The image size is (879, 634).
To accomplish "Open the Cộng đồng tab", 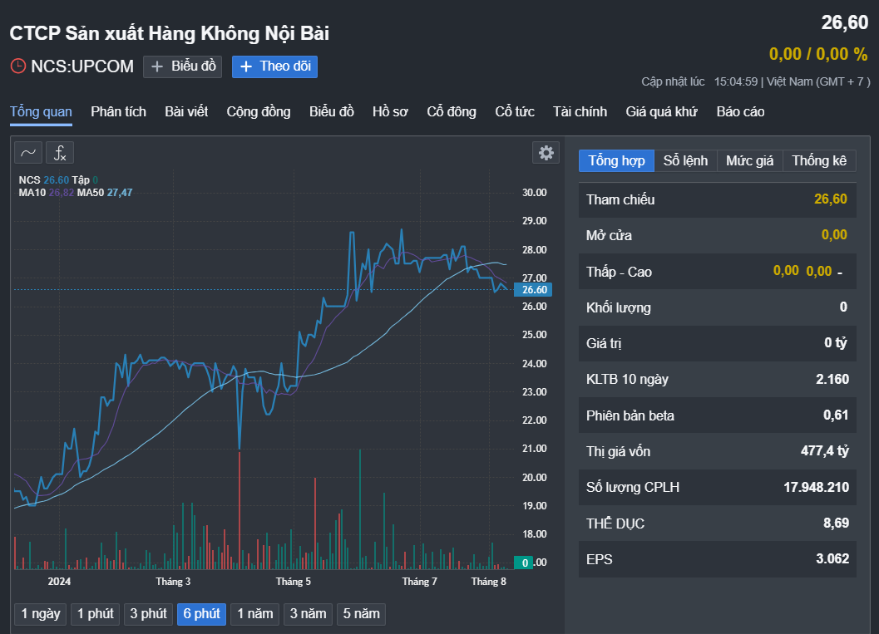I will pyautogui.click(x=259, y=111).
